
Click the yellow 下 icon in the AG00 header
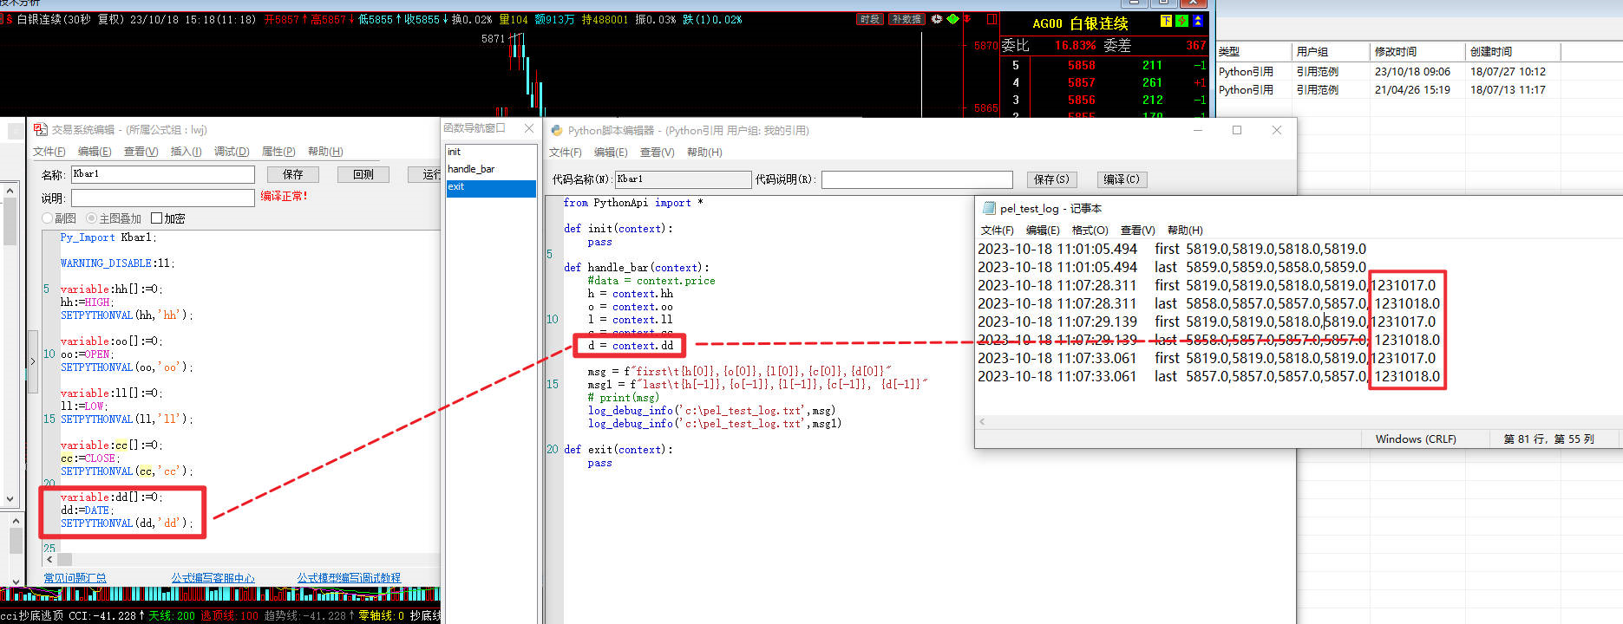click(x=1166, y=21)
